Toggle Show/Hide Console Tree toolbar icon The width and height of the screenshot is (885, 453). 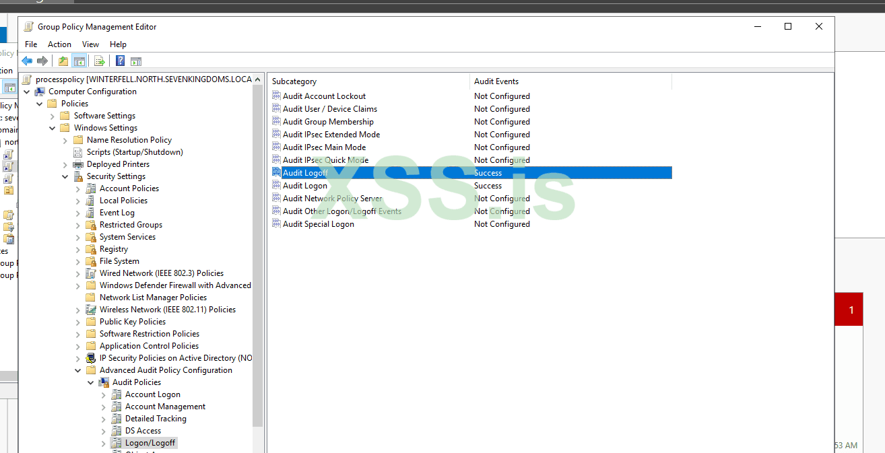(x=79, y=61)
